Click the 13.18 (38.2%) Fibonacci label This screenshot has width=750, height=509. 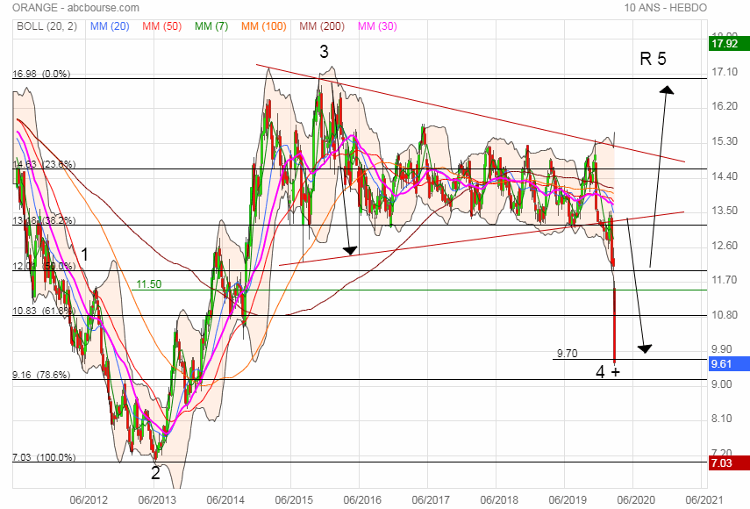(44, 220)
